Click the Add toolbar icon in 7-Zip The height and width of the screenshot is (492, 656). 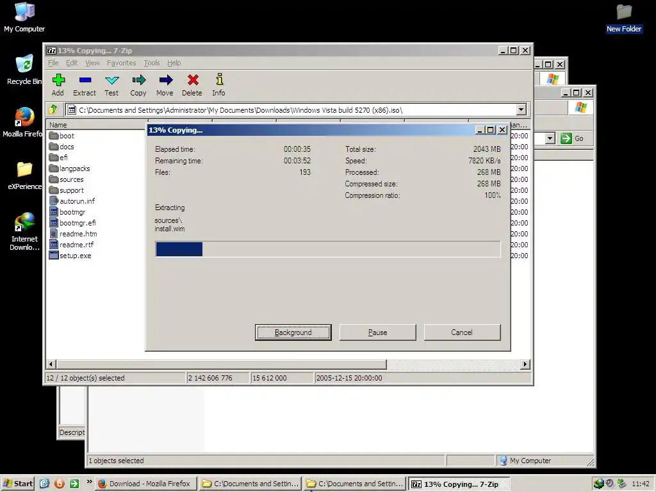[58, 85]
